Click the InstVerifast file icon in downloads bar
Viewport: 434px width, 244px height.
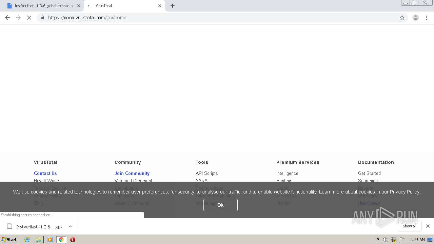pyautogui.click(x=10, y=226)
